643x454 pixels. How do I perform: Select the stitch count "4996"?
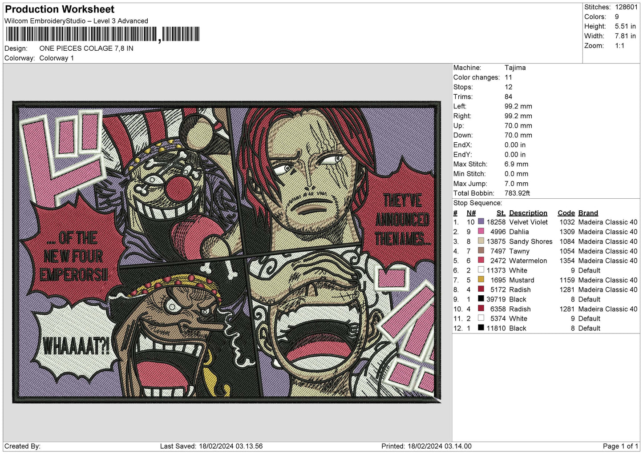pyautogui.click(x=498, y=232)
